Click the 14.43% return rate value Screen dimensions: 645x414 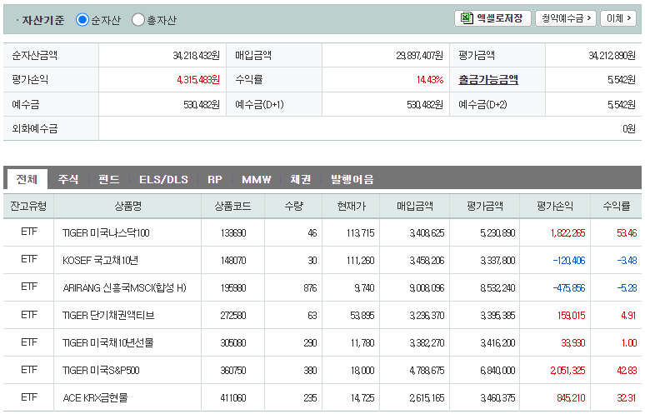[x=430, y=80]
